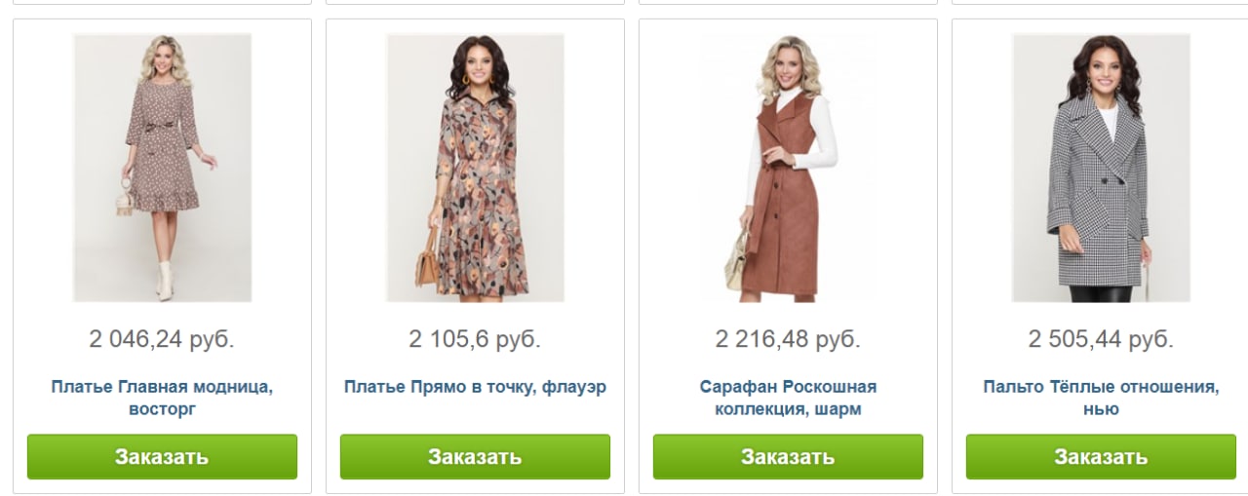Open the polka dot dress product photo
The width and height of the screenshot is (1248, 496).
(162, 168)
